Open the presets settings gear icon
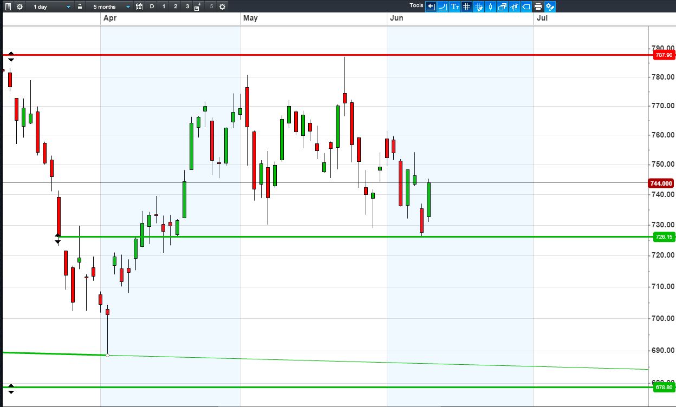676x407 pixels. coord(222,6)
